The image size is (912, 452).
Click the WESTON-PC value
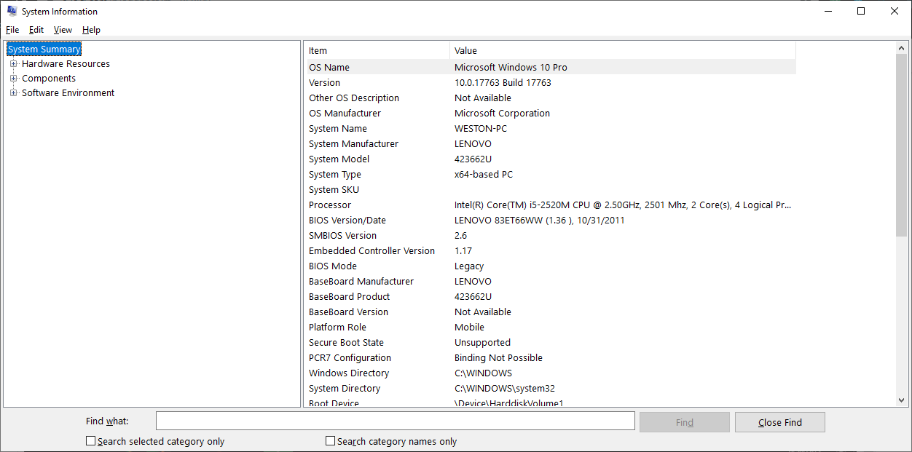[481, 128]
